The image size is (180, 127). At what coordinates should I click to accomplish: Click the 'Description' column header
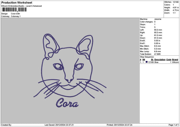pyautogui.click(x=160, y=60)
